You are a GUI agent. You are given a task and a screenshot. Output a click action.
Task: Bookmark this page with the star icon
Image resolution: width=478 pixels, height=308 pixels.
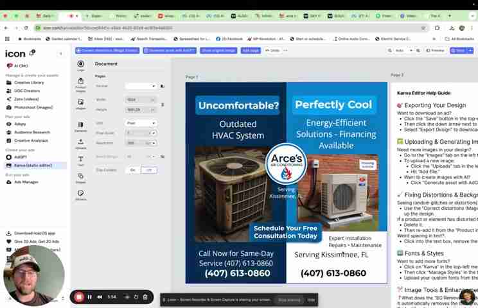point(423,28)
